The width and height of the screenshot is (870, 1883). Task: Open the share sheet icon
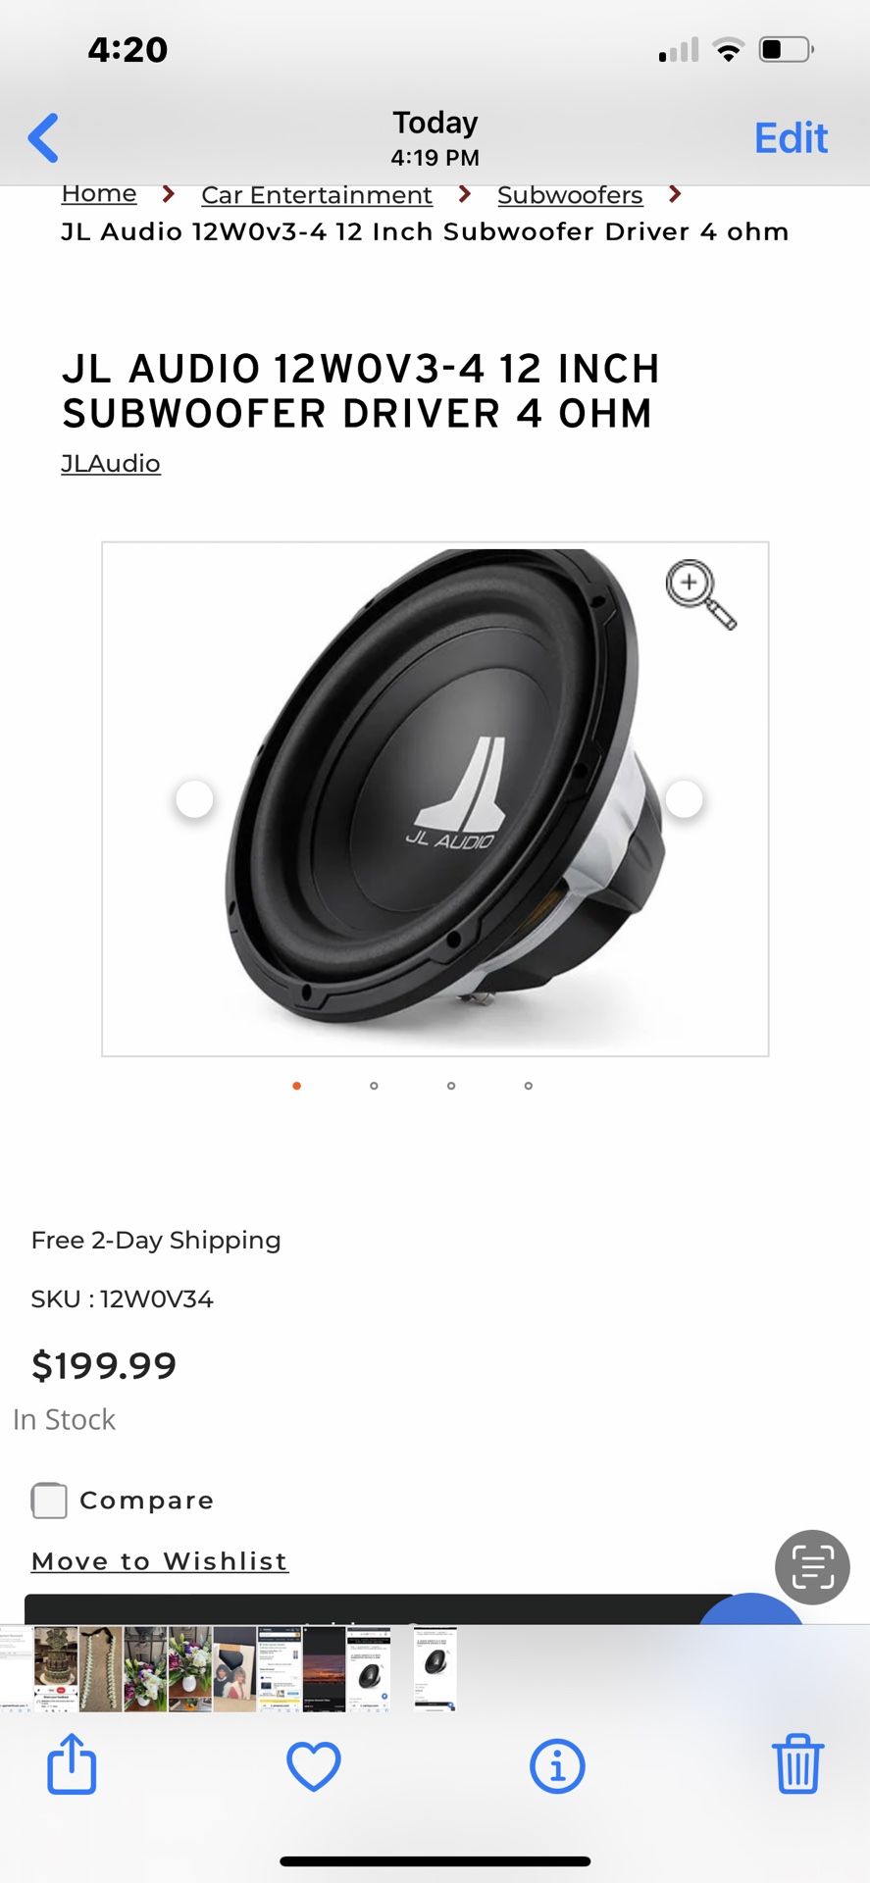pyautogui.click(x=73, y=1763)
